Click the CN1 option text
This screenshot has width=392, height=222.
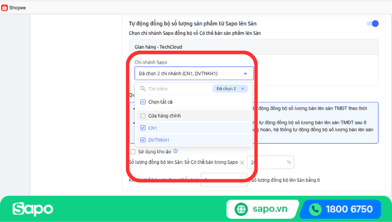coord(153,128)
